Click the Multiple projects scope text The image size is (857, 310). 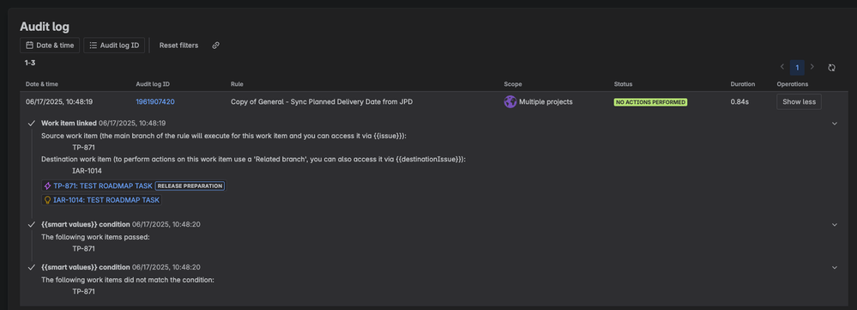pyautogui.click(x=546, y=101)
